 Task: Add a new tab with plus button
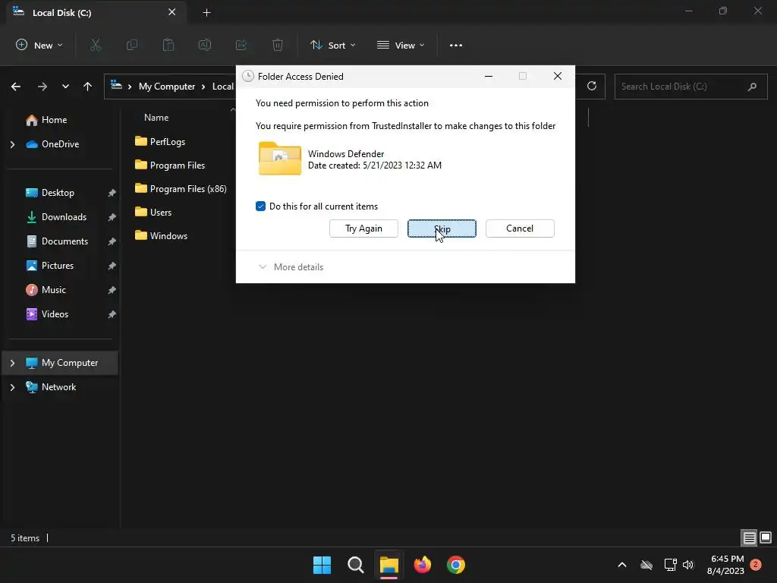(206, 12)
